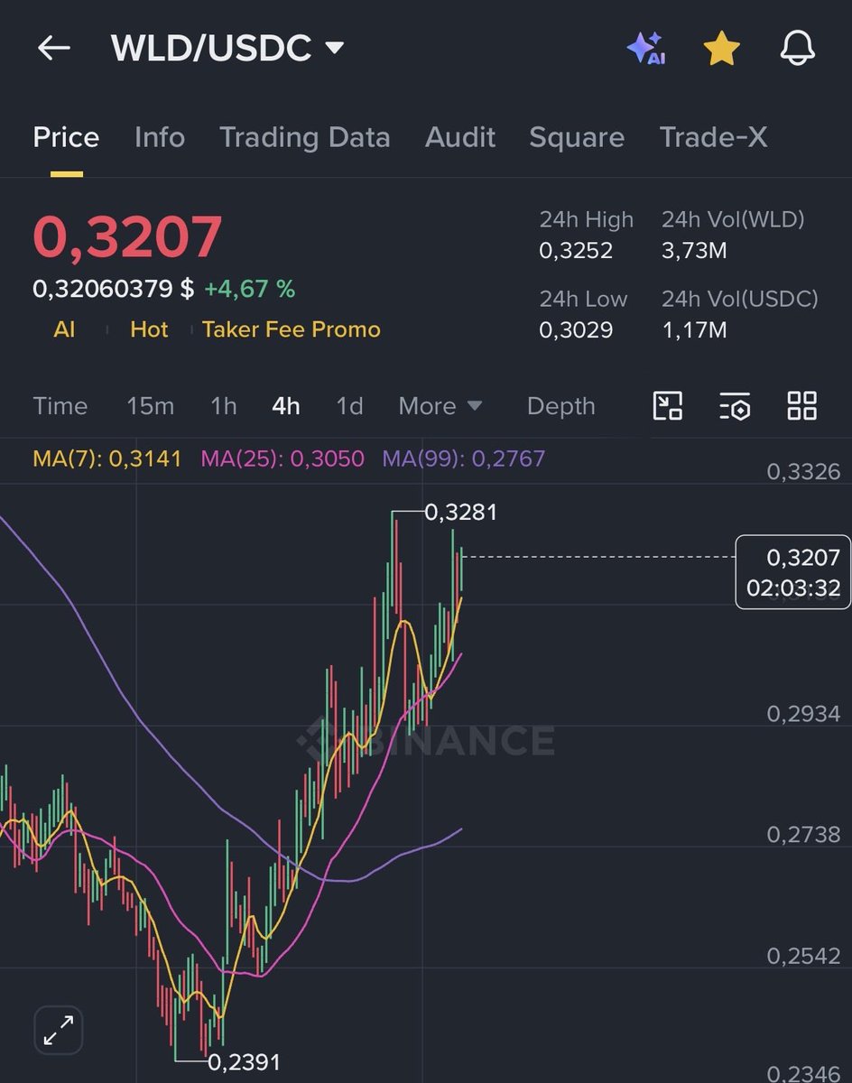Click the MA(25): 0,3050 indicator label
This screenshot has width=852, height=1083.
click(282, 458)
